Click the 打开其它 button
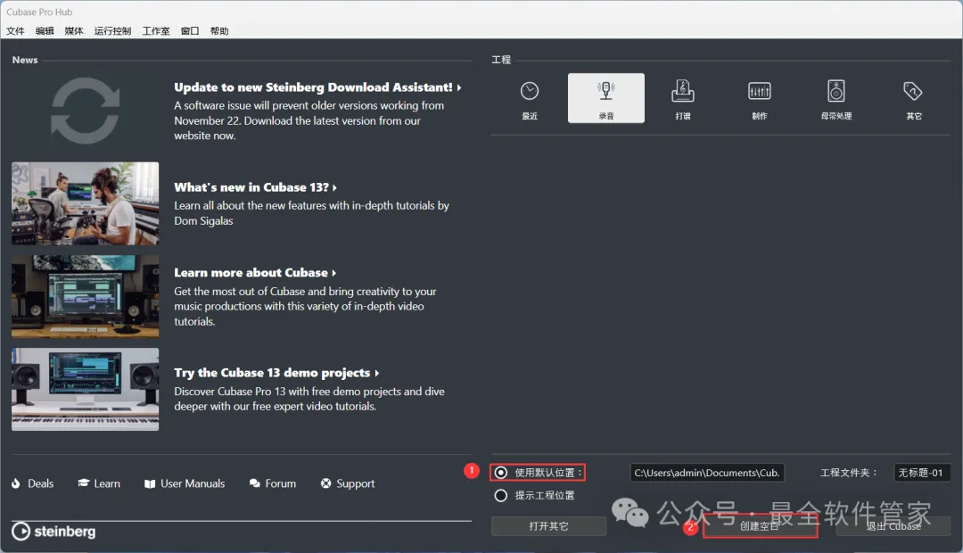Screen dimensions: 963x553 (548, 526)
